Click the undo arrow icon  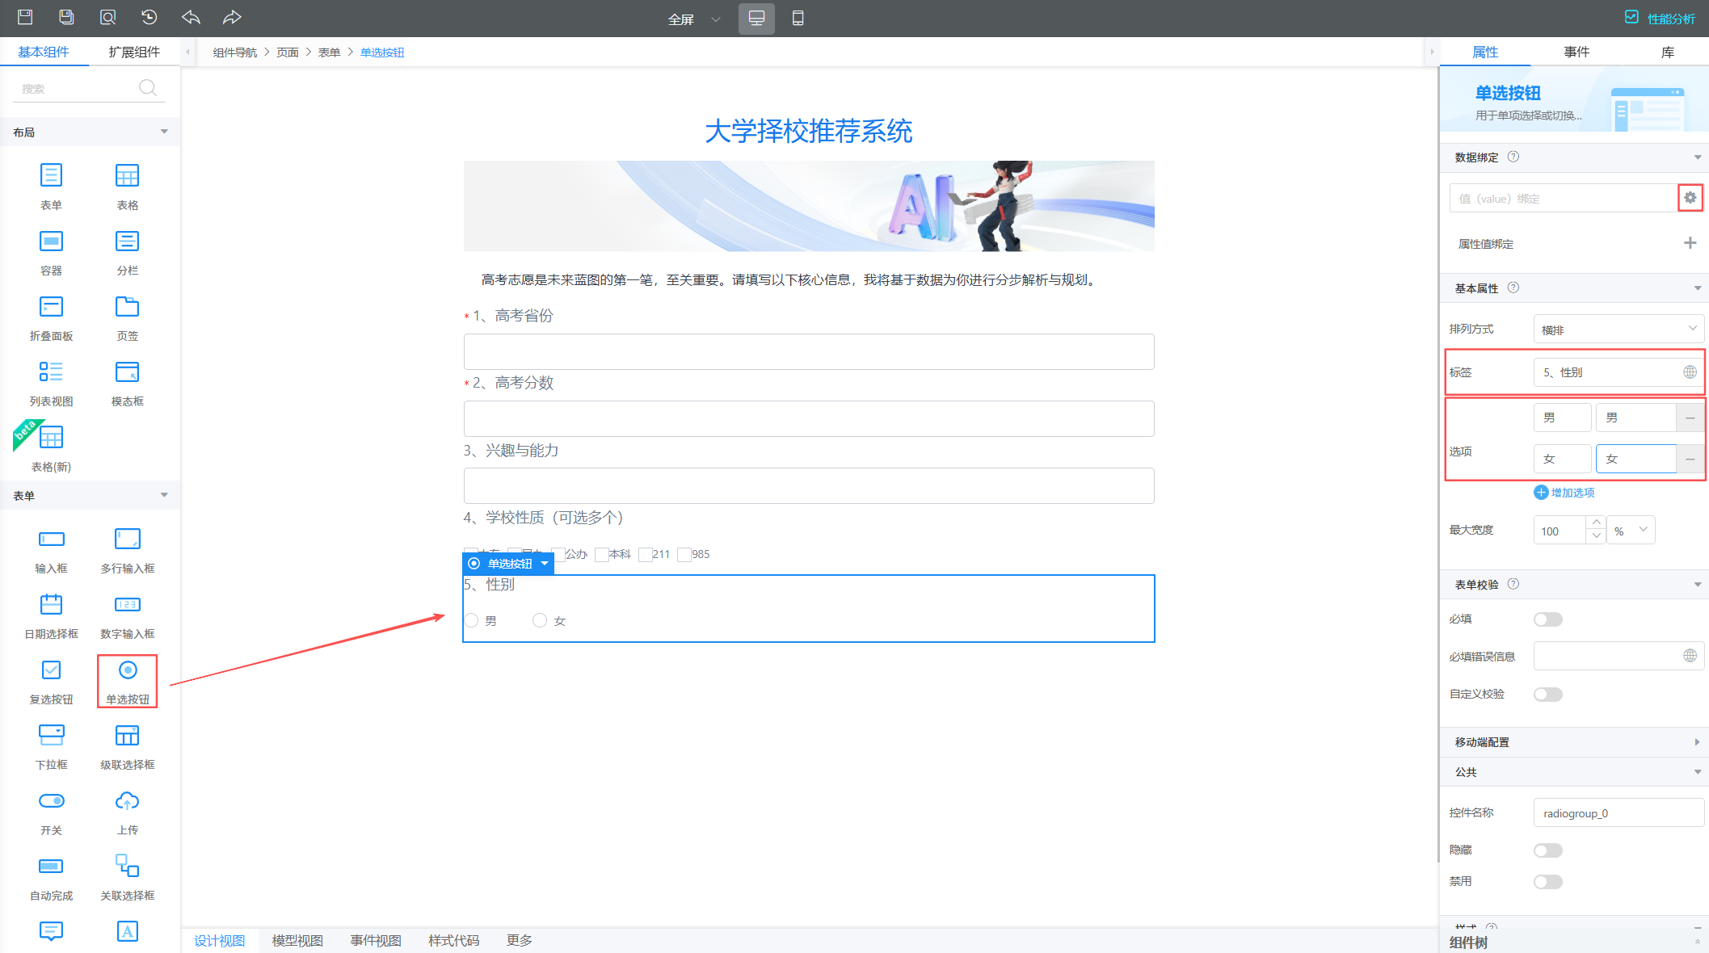click(191, 17)
